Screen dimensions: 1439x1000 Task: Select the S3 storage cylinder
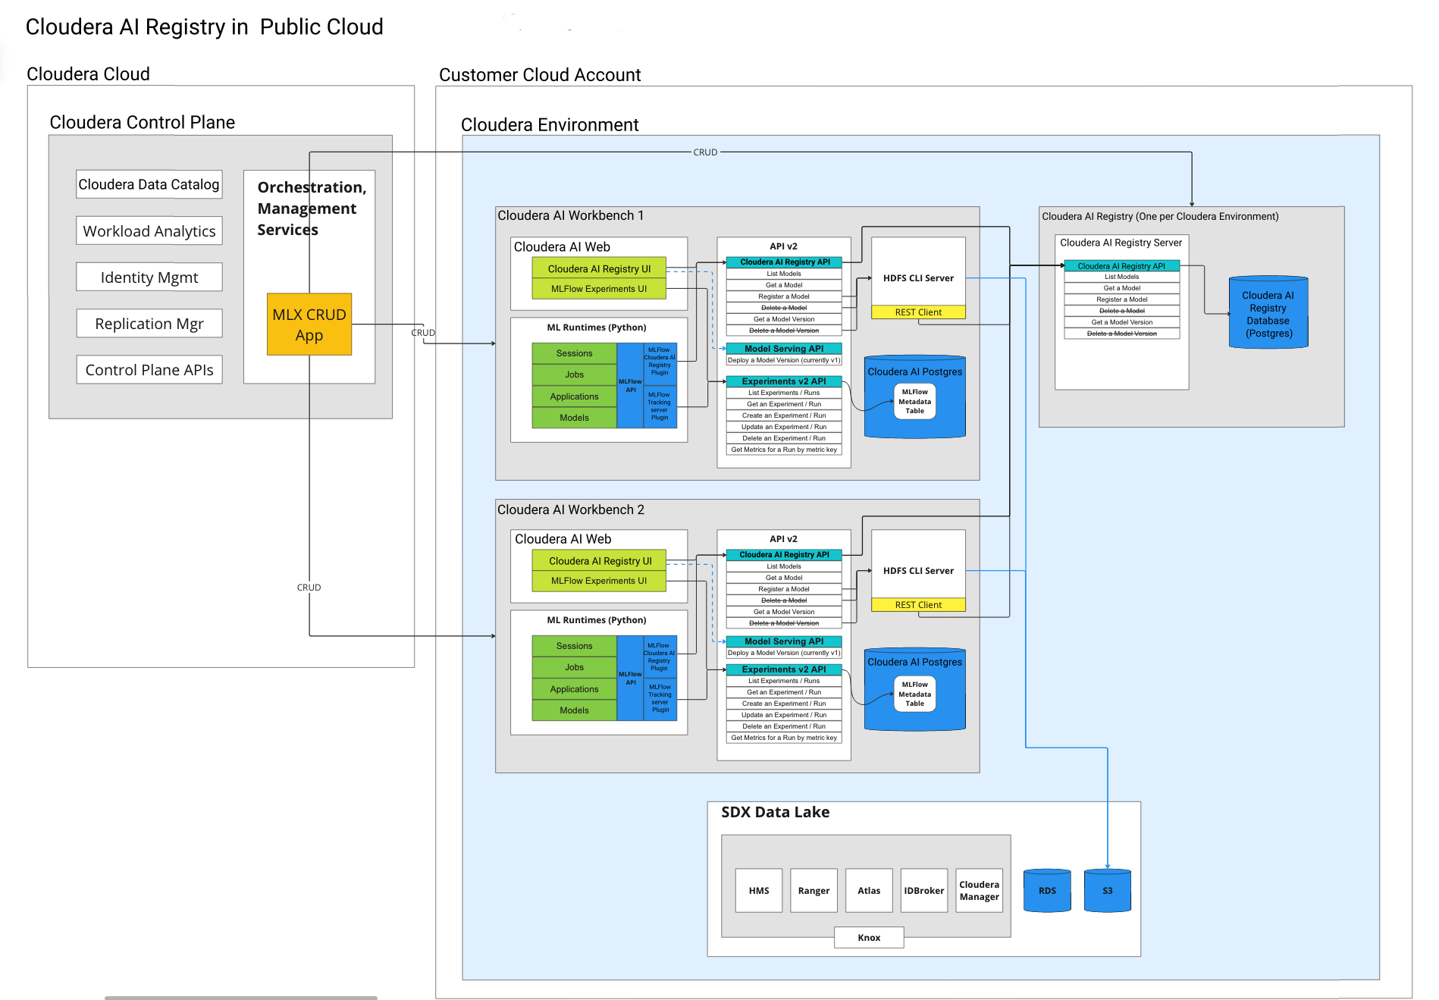(1107, 891)
